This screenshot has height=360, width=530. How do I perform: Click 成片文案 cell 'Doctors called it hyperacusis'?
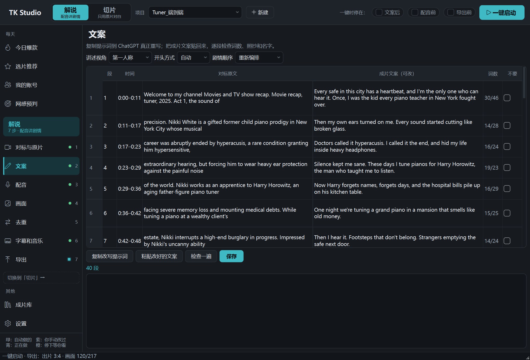tap(398, 146)
